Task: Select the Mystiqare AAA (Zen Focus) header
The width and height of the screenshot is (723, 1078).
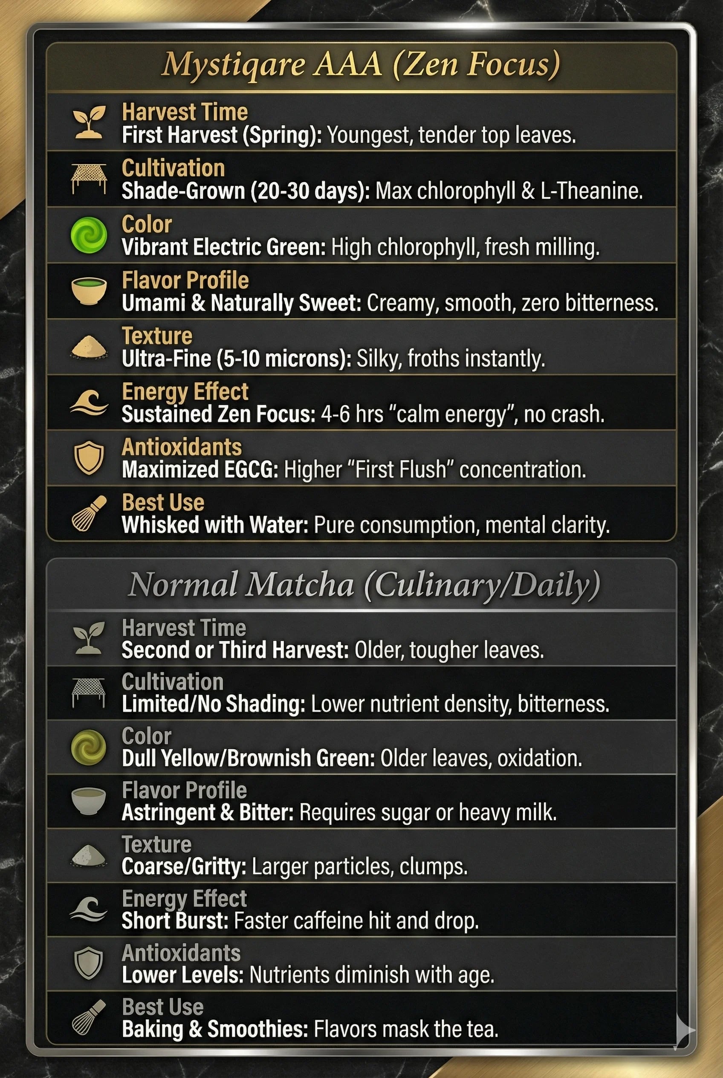Action: click(x=361, y=64)
